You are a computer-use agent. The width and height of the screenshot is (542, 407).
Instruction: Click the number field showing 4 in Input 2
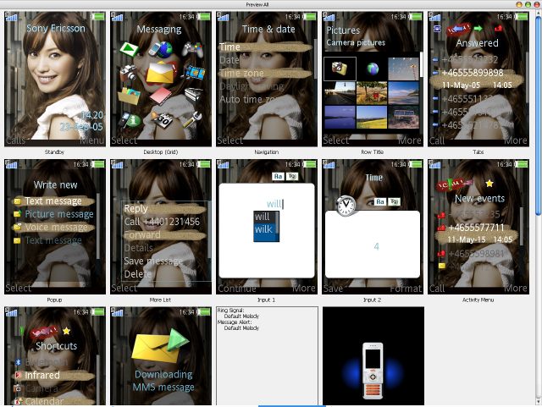[373, 245]
